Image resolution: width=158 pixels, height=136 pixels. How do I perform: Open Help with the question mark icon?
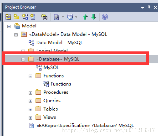105,17
